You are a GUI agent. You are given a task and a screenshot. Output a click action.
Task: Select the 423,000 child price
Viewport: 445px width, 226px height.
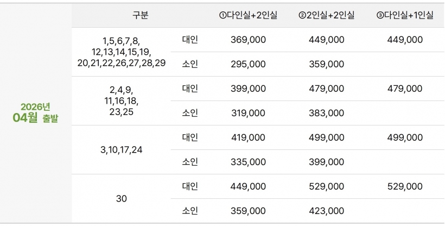tap(326, 211)
